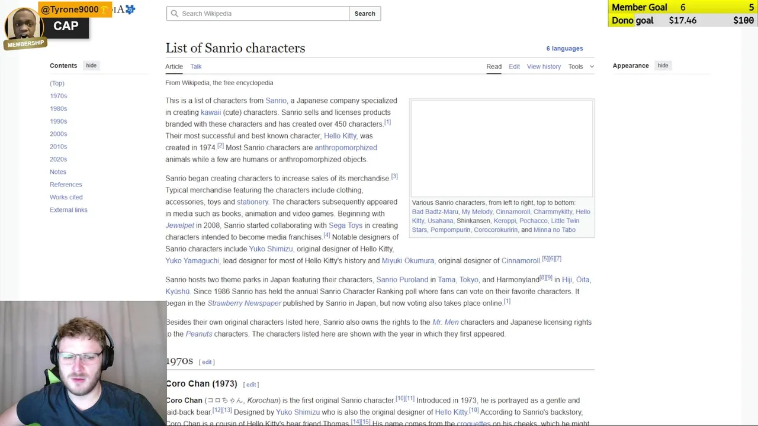Open the kawaii link
This screenshot has width=758, height=426.
pos(211,112)
